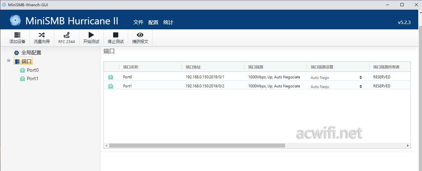Image resolution: width=422 pixels, height=171 pixels.
Task: Click the 端口链路所有者 column header
Action: click(386, 67)
